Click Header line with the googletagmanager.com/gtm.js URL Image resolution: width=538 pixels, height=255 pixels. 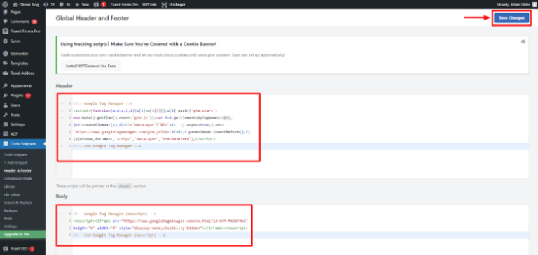pos(163,132)
